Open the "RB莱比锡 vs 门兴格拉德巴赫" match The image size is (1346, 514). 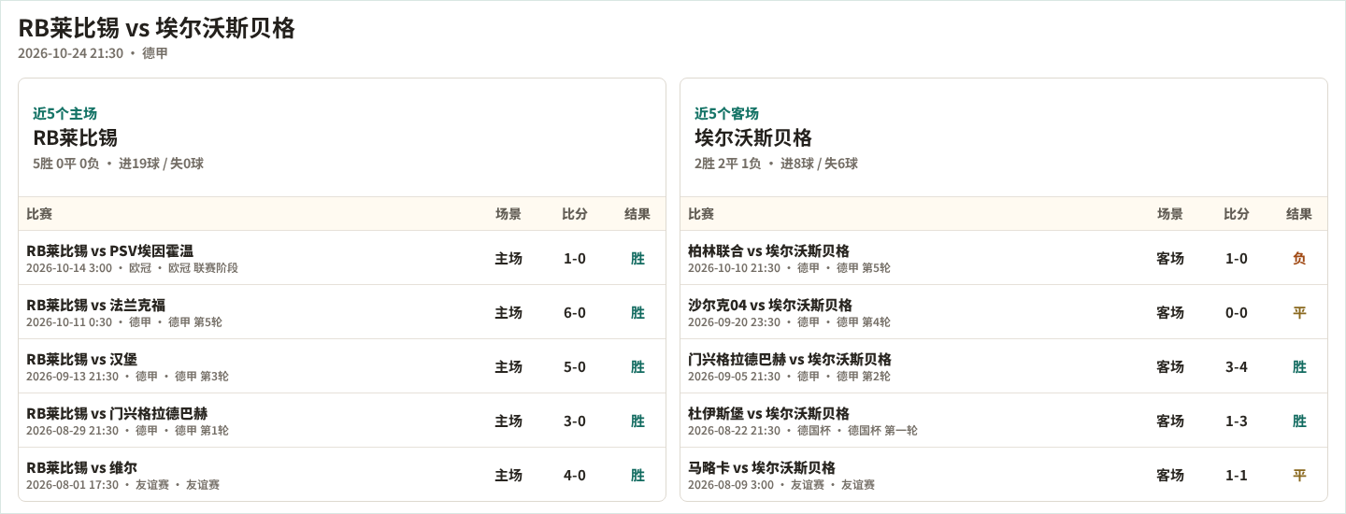(x=117, y=413)
